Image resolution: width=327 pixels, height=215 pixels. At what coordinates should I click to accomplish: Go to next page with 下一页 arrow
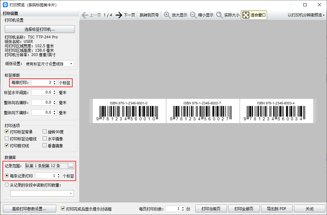pos(125,15)
